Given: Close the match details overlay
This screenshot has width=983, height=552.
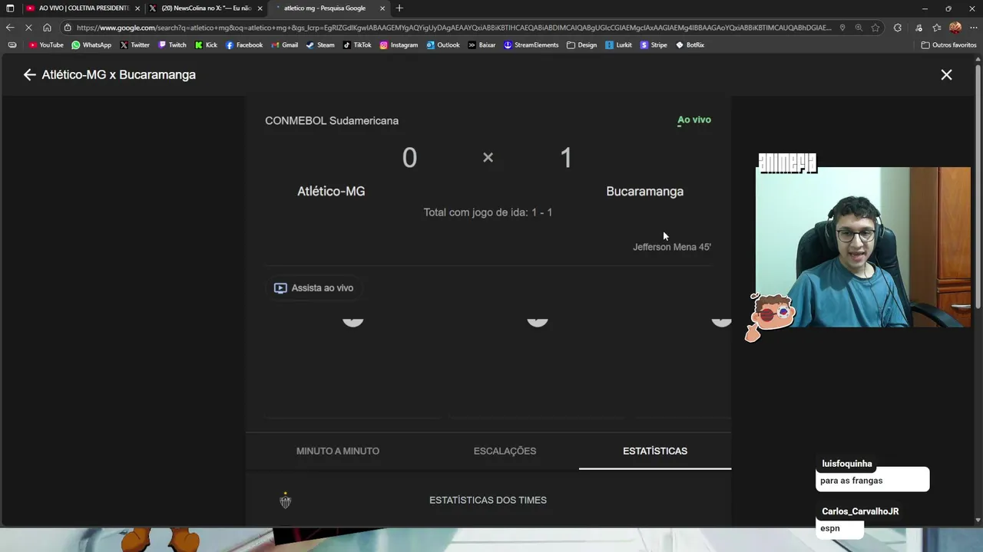Looking at the screenshot, I should (946, 74).
